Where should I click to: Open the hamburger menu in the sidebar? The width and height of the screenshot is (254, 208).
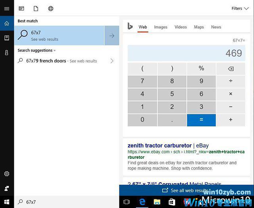(7, 8)
